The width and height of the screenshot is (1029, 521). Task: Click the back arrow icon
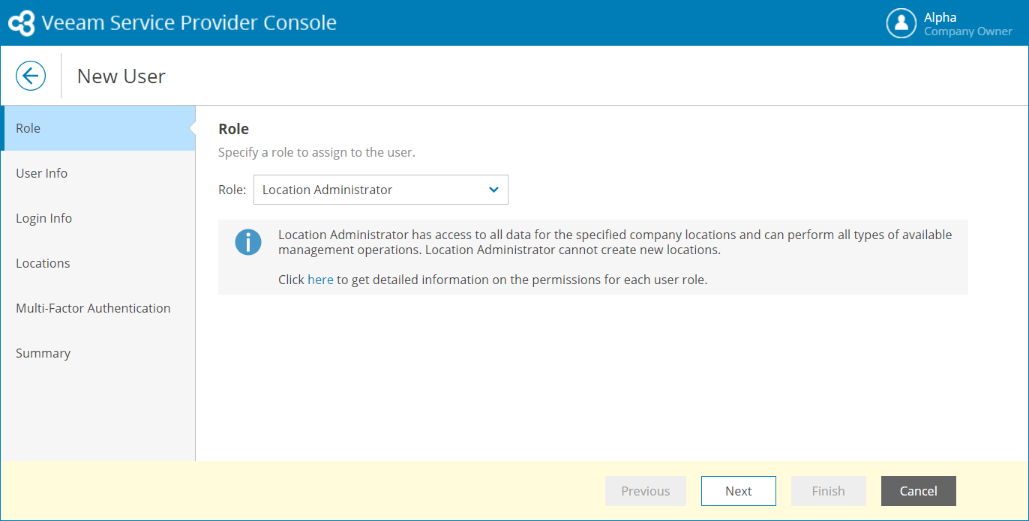pos(31,76)
